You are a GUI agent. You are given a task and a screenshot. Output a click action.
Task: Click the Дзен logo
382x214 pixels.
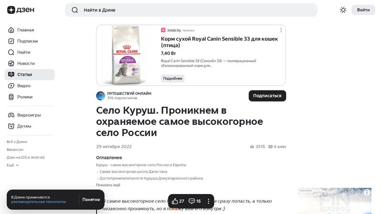(x=21, y=10)
